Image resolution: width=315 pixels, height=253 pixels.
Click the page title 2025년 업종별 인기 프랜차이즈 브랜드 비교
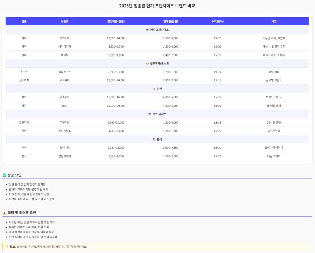point(157,6)
